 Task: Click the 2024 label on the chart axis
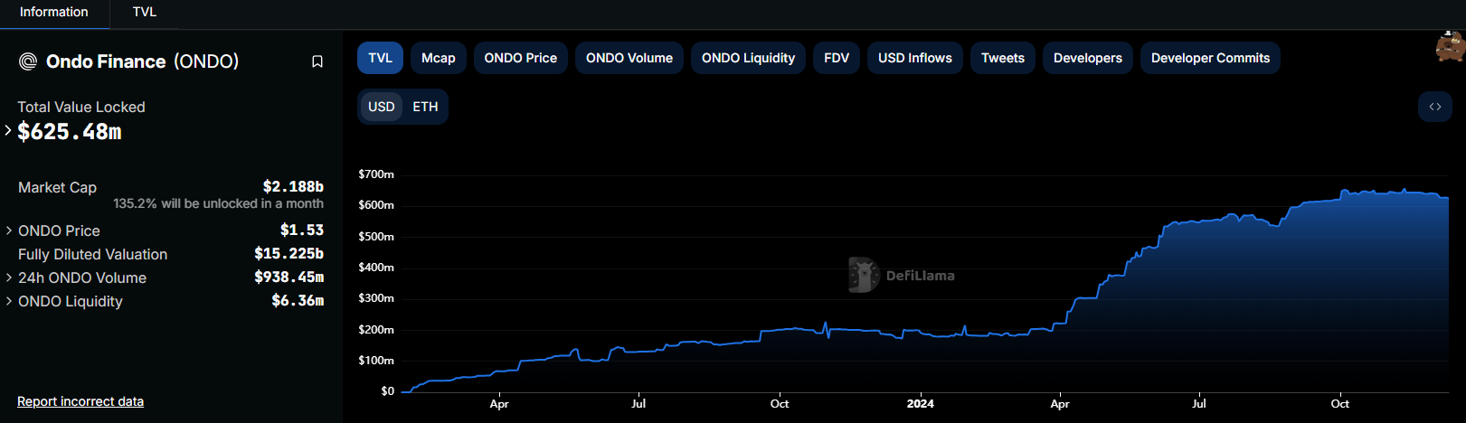tap(921, 404)
